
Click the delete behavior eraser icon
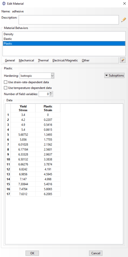[x=123, y=60]
